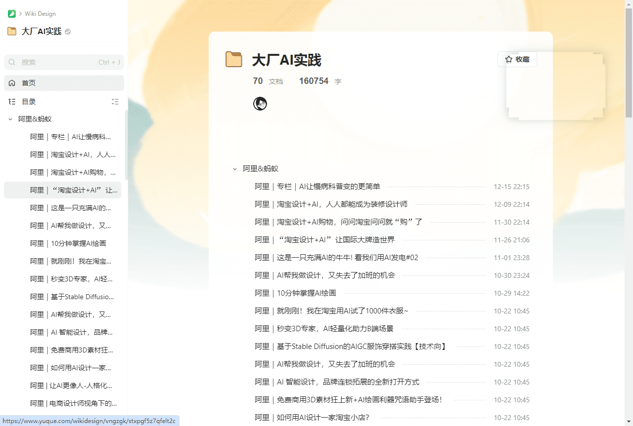This screenshot has width=633, height=426.
Task: Open the Wiki Design breadcrumb link
Action: [40, 13]
